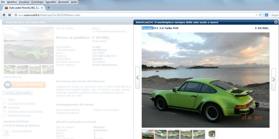Click the Condividi Facebook link
This screenshot has height=139, width=279.
point(13,107)
